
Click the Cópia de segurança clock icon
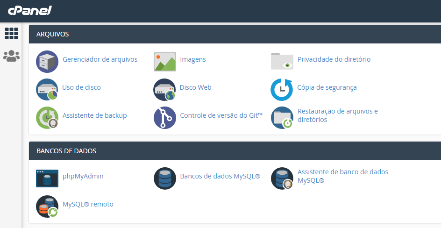tap(282, 89)
